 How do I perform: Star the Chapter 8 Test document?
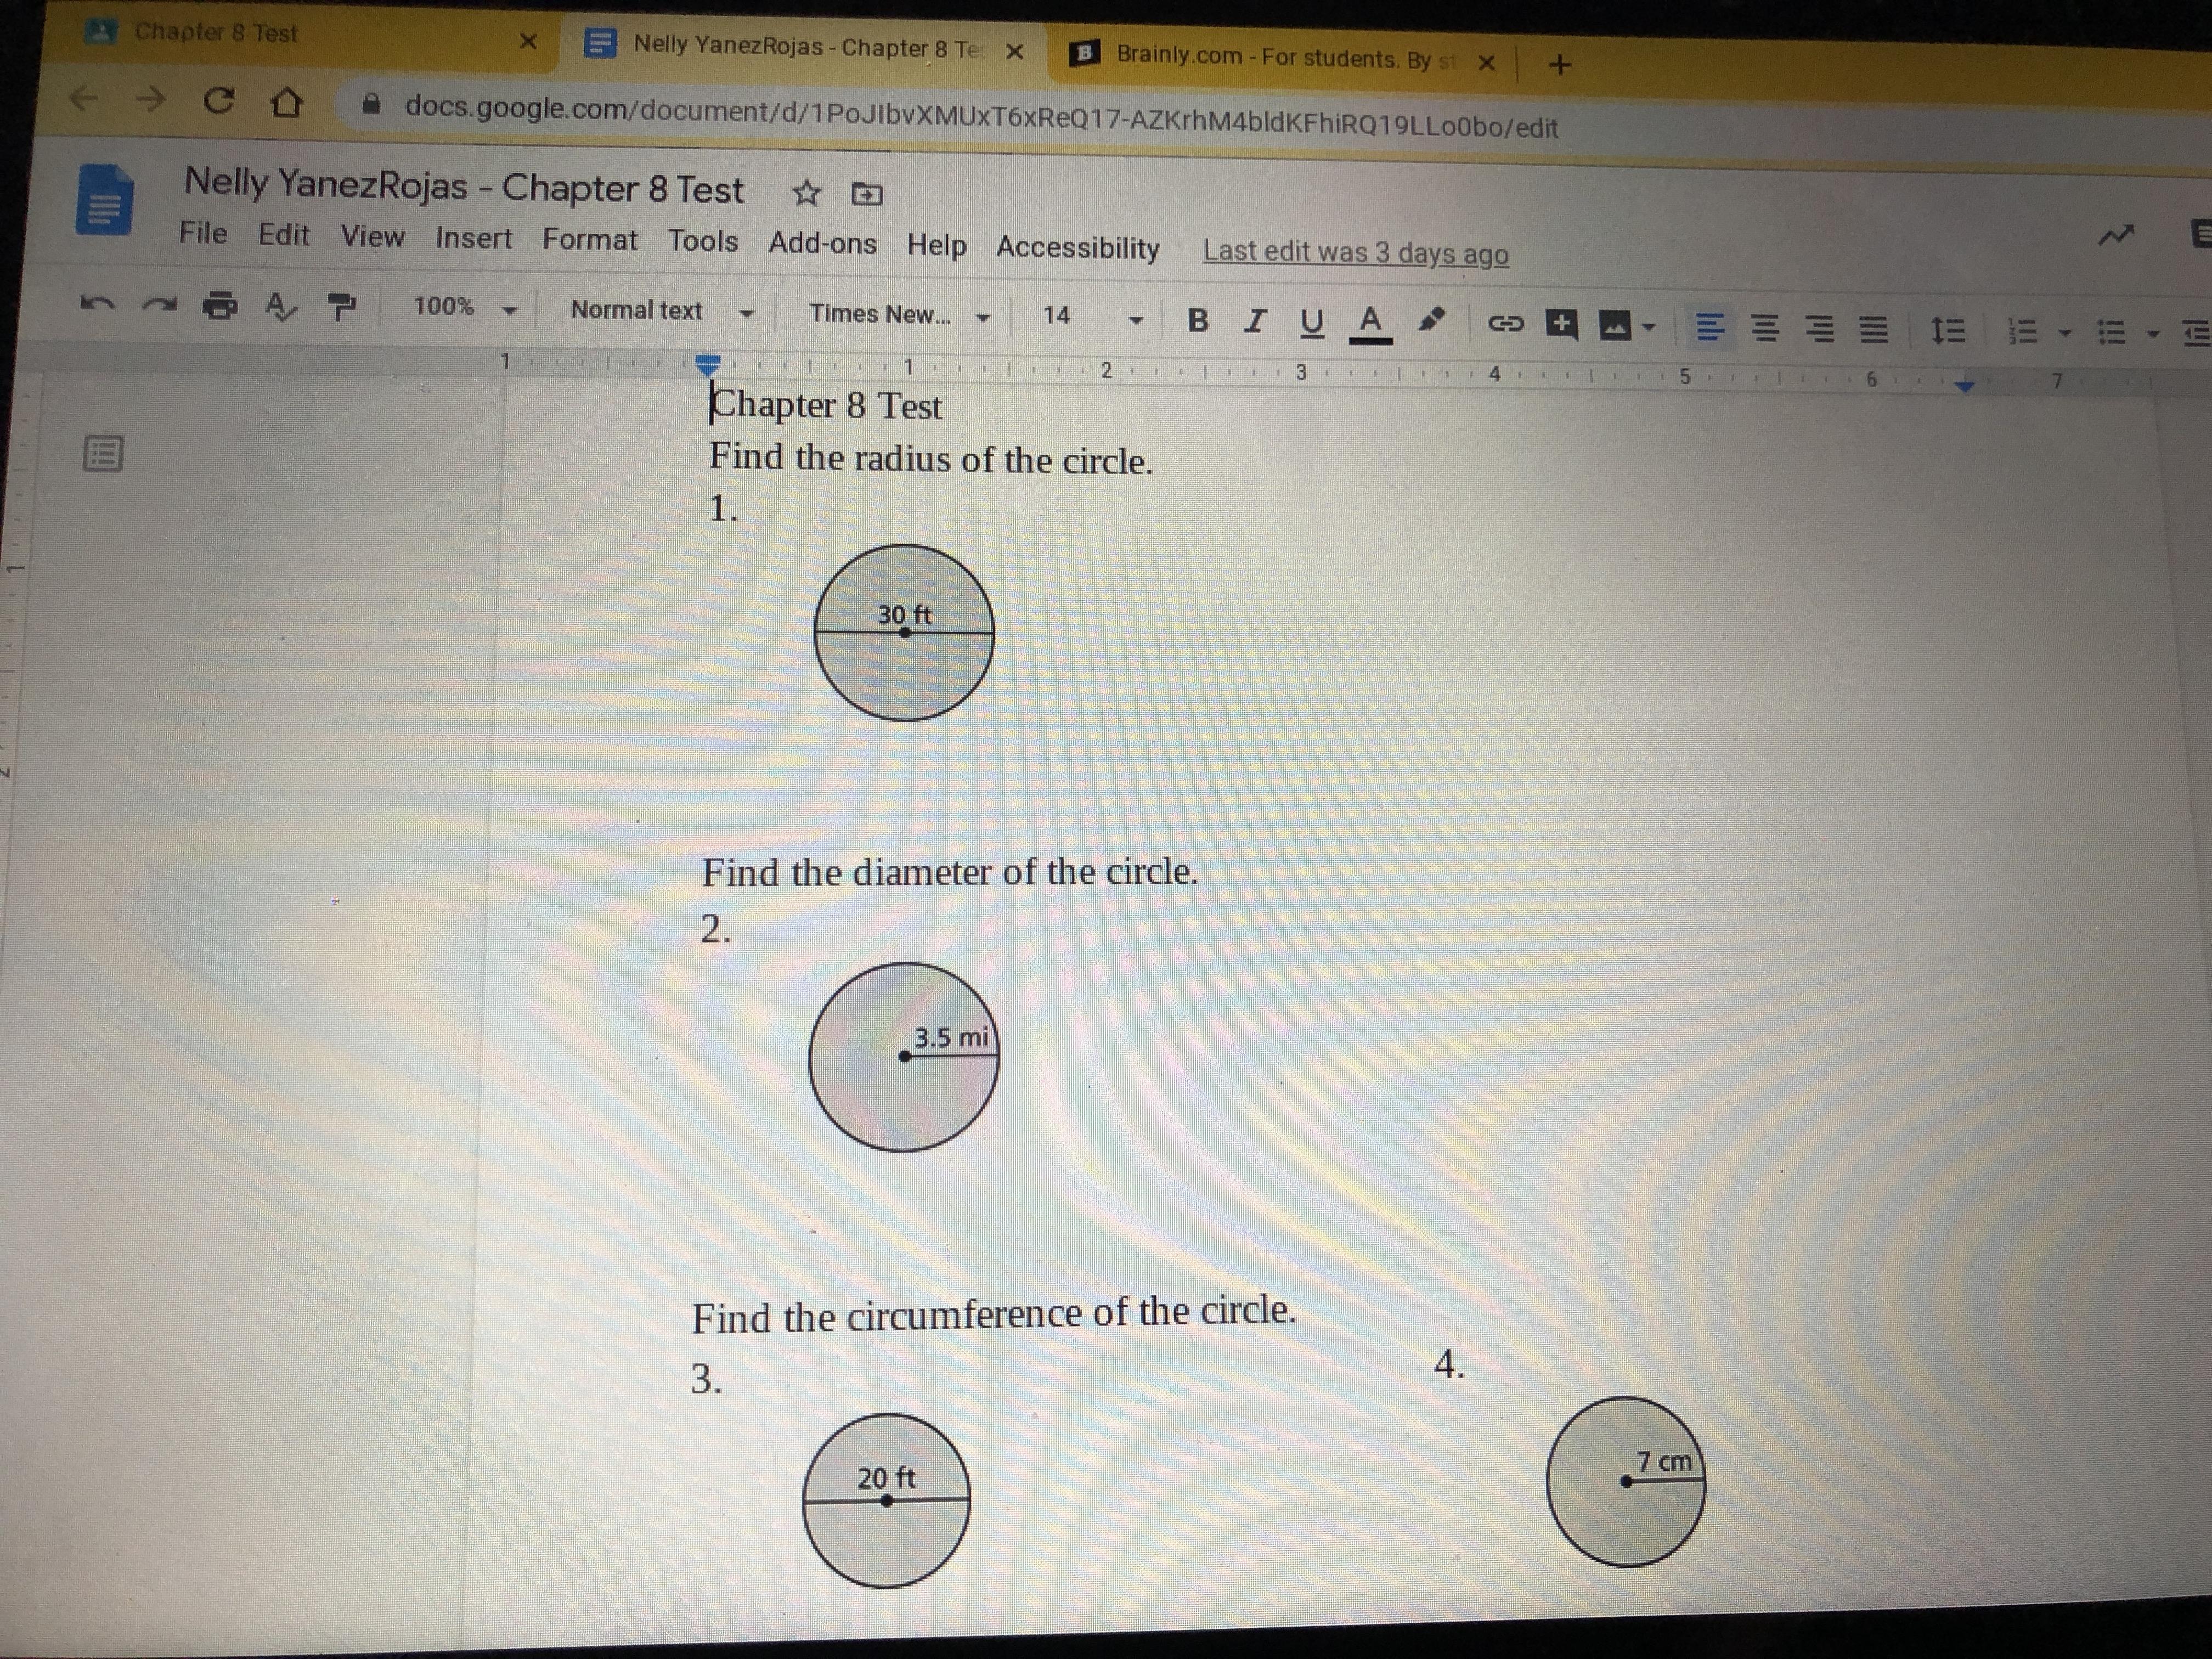click(x=806, y=192)
